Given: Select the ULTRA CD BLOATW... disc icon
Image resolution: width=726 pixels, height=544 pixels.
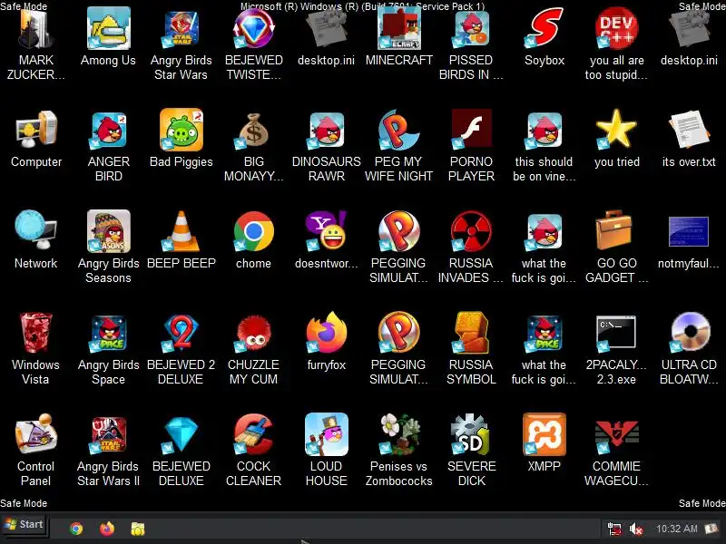Looking at the screenshot, I should point(689,333).
